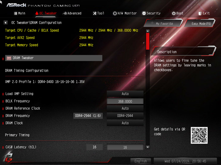Screen dimensions: 221x165
Task: Open the Boot tab
Action: click(178, 13)
